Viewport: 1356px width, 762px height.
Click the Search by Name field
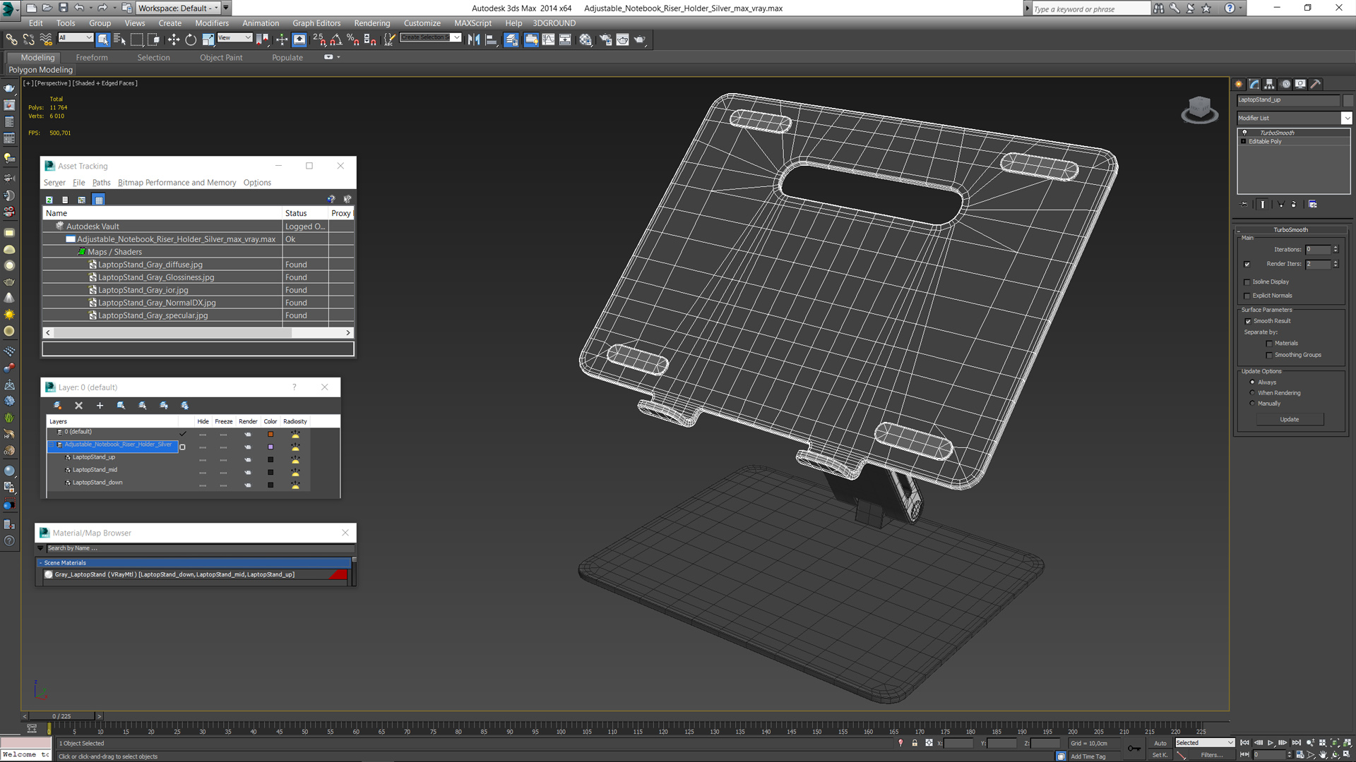(198, 548)
